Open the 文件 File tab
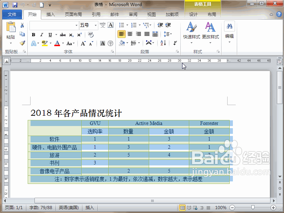Image resolution: width=284 pixels, height=213 pixels. click(12, 15)
